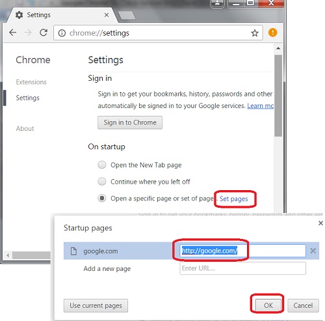325x321 pixels.
Task: View the site info icon in the address bar
Action: (62, 33)
